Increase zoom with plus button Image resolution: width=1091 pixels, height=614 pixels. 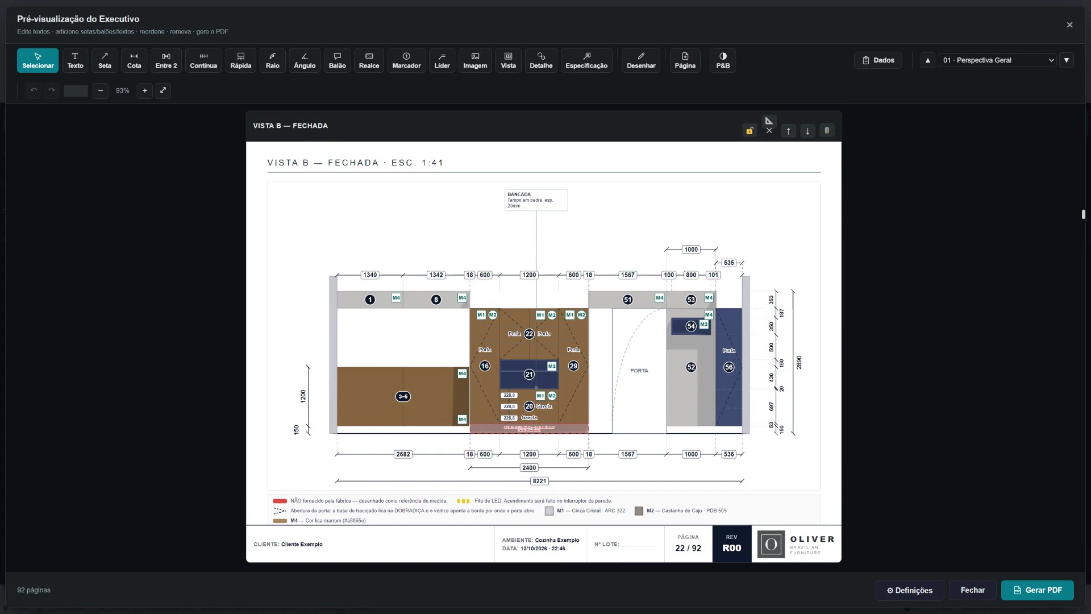pyautogui.click(x=145, y=90)
